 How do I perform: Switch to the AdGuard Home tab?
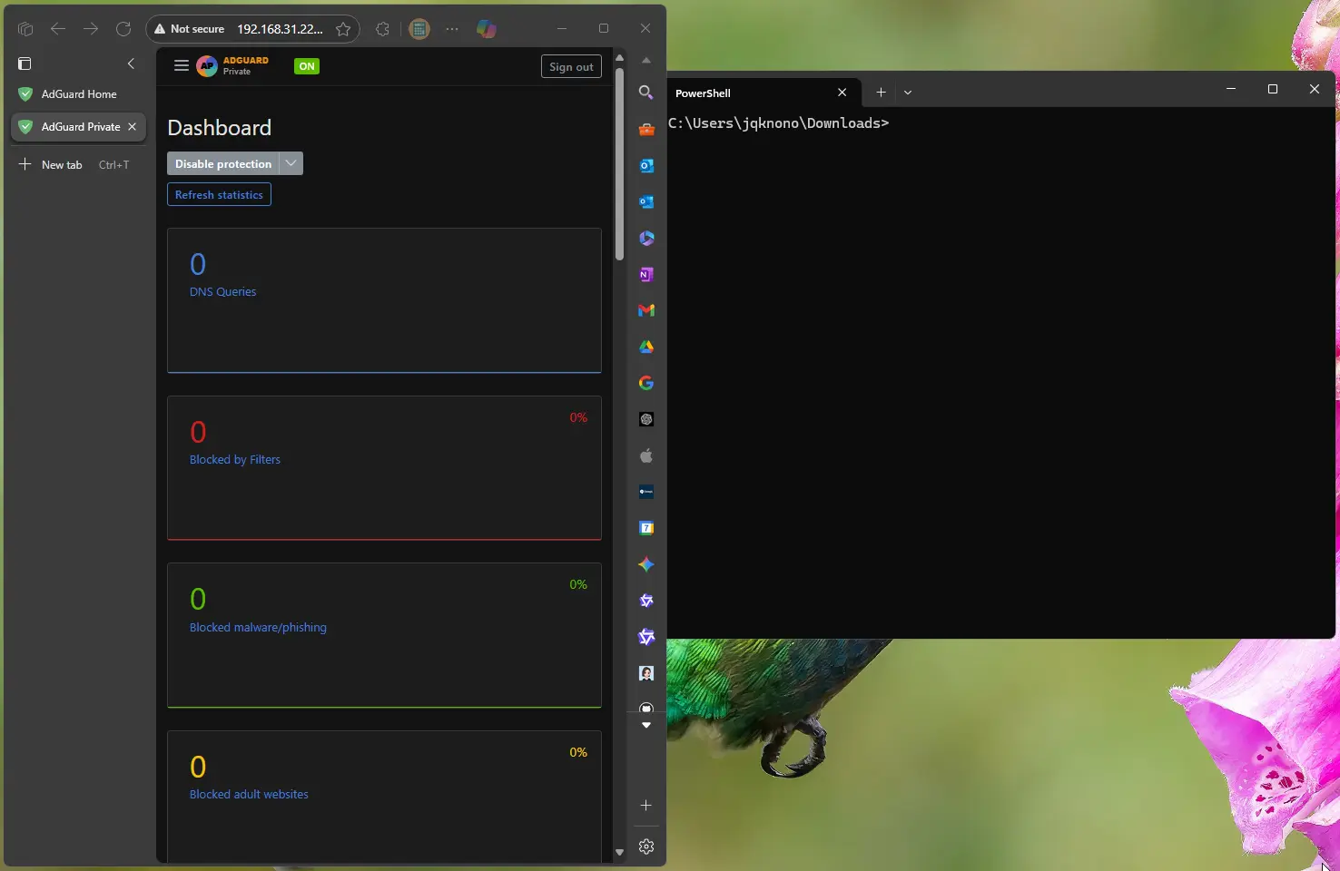coord(78,94)
